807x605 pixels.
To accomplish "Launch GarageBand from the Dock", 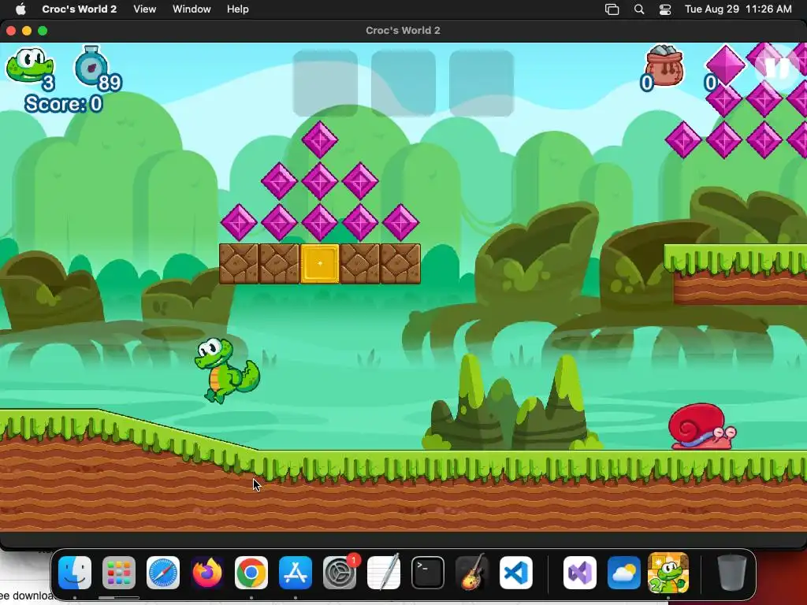I will click(x=472, y=573).
